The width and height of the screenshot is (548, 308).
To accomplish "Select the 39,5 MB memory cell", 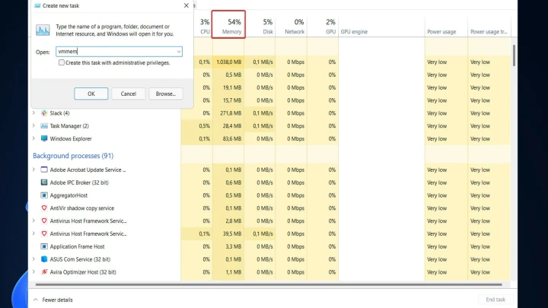I will click(x=228, y=233).
